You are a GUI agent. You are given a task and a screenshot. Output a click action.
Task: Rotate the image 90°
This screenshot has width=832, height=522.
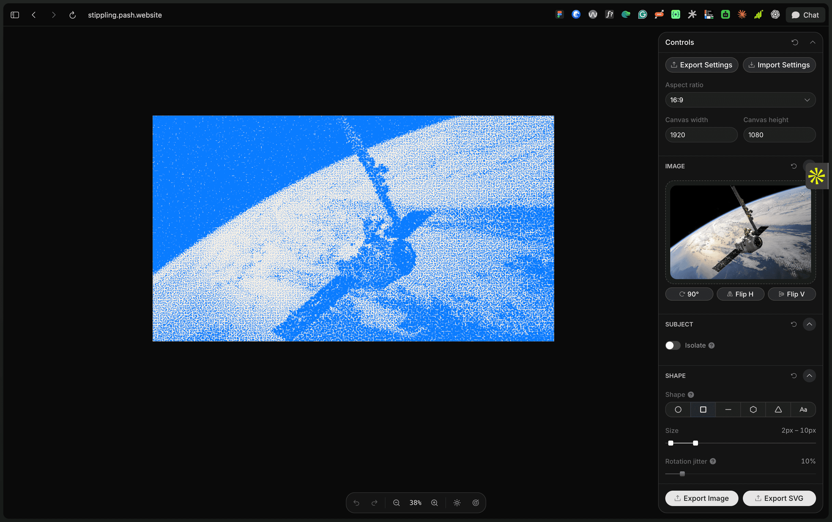[x=689, y=294]
